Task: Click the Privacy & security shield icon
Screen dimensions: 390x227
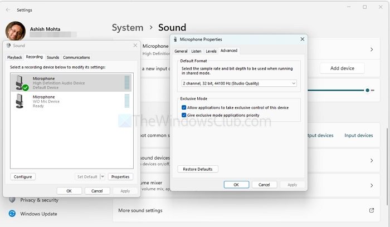Action: [12, 200]
